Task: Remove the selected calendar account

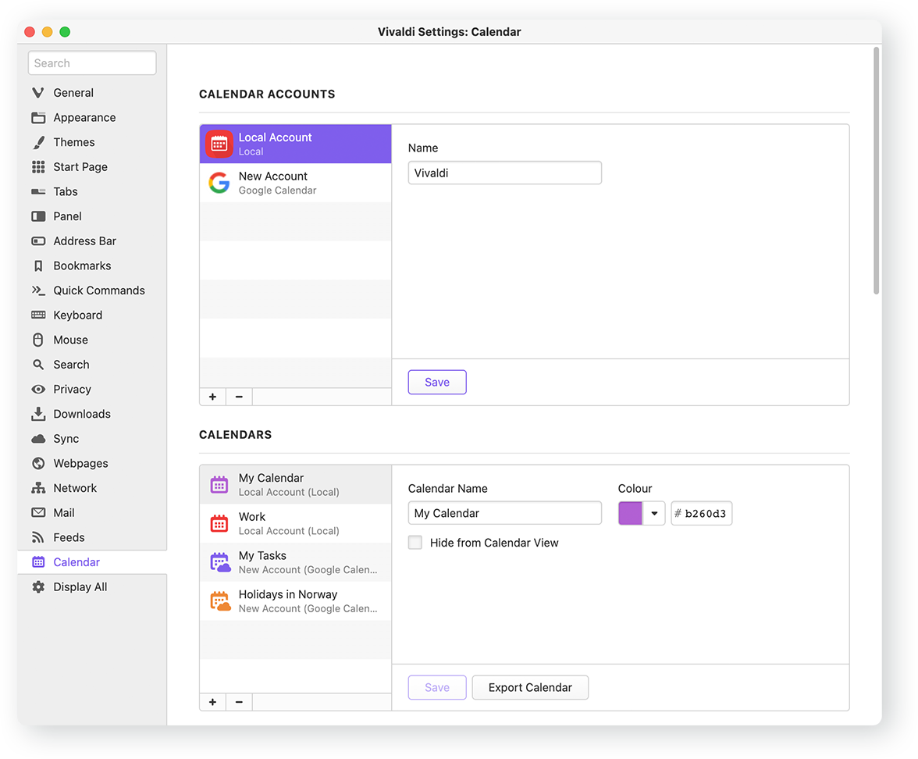Action: point(239,397)
